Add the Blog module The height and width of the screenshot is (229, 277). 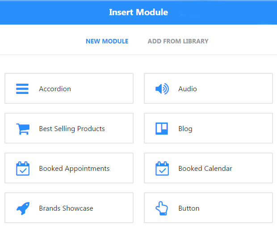209,128
